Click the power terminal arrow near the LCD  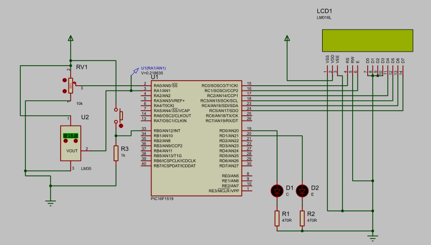287,38
